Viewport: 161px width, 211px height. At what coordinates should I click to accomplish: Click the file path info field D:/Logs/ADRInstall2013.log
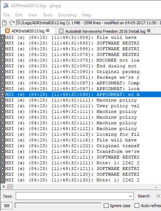tap(89, 23)
